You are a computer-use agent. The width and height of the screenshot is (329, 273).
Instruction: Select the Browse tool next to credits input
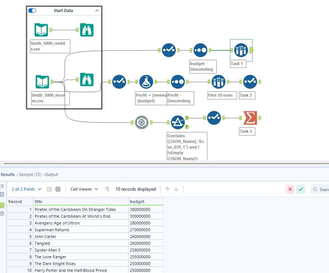point(87,30)
